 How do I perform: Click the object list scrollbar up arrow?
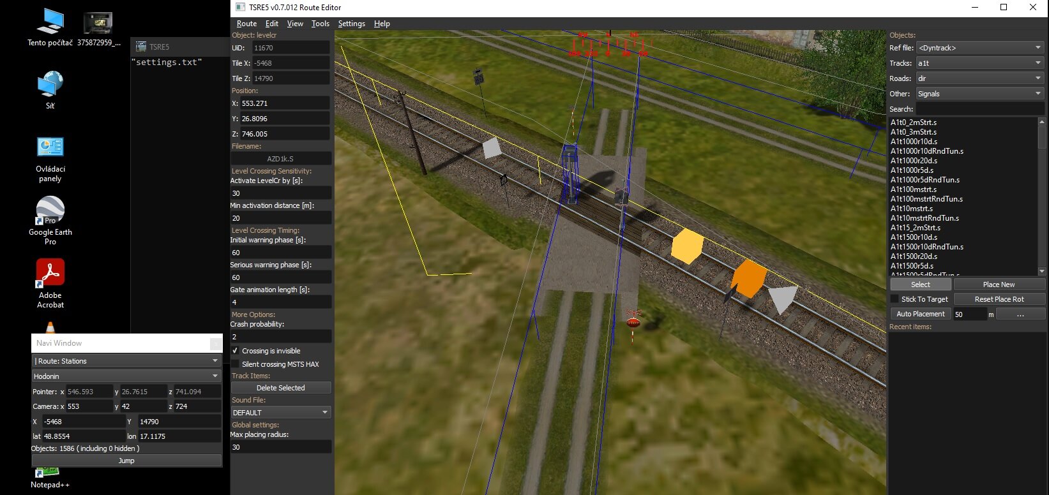point(1042,122)
